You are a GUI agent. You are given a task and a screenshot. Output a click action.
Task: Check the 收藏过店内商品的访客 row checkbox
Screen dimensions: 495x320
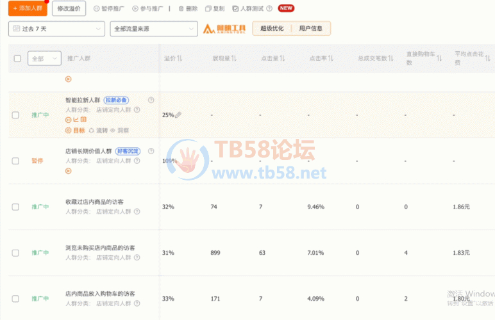click(15, 207)
